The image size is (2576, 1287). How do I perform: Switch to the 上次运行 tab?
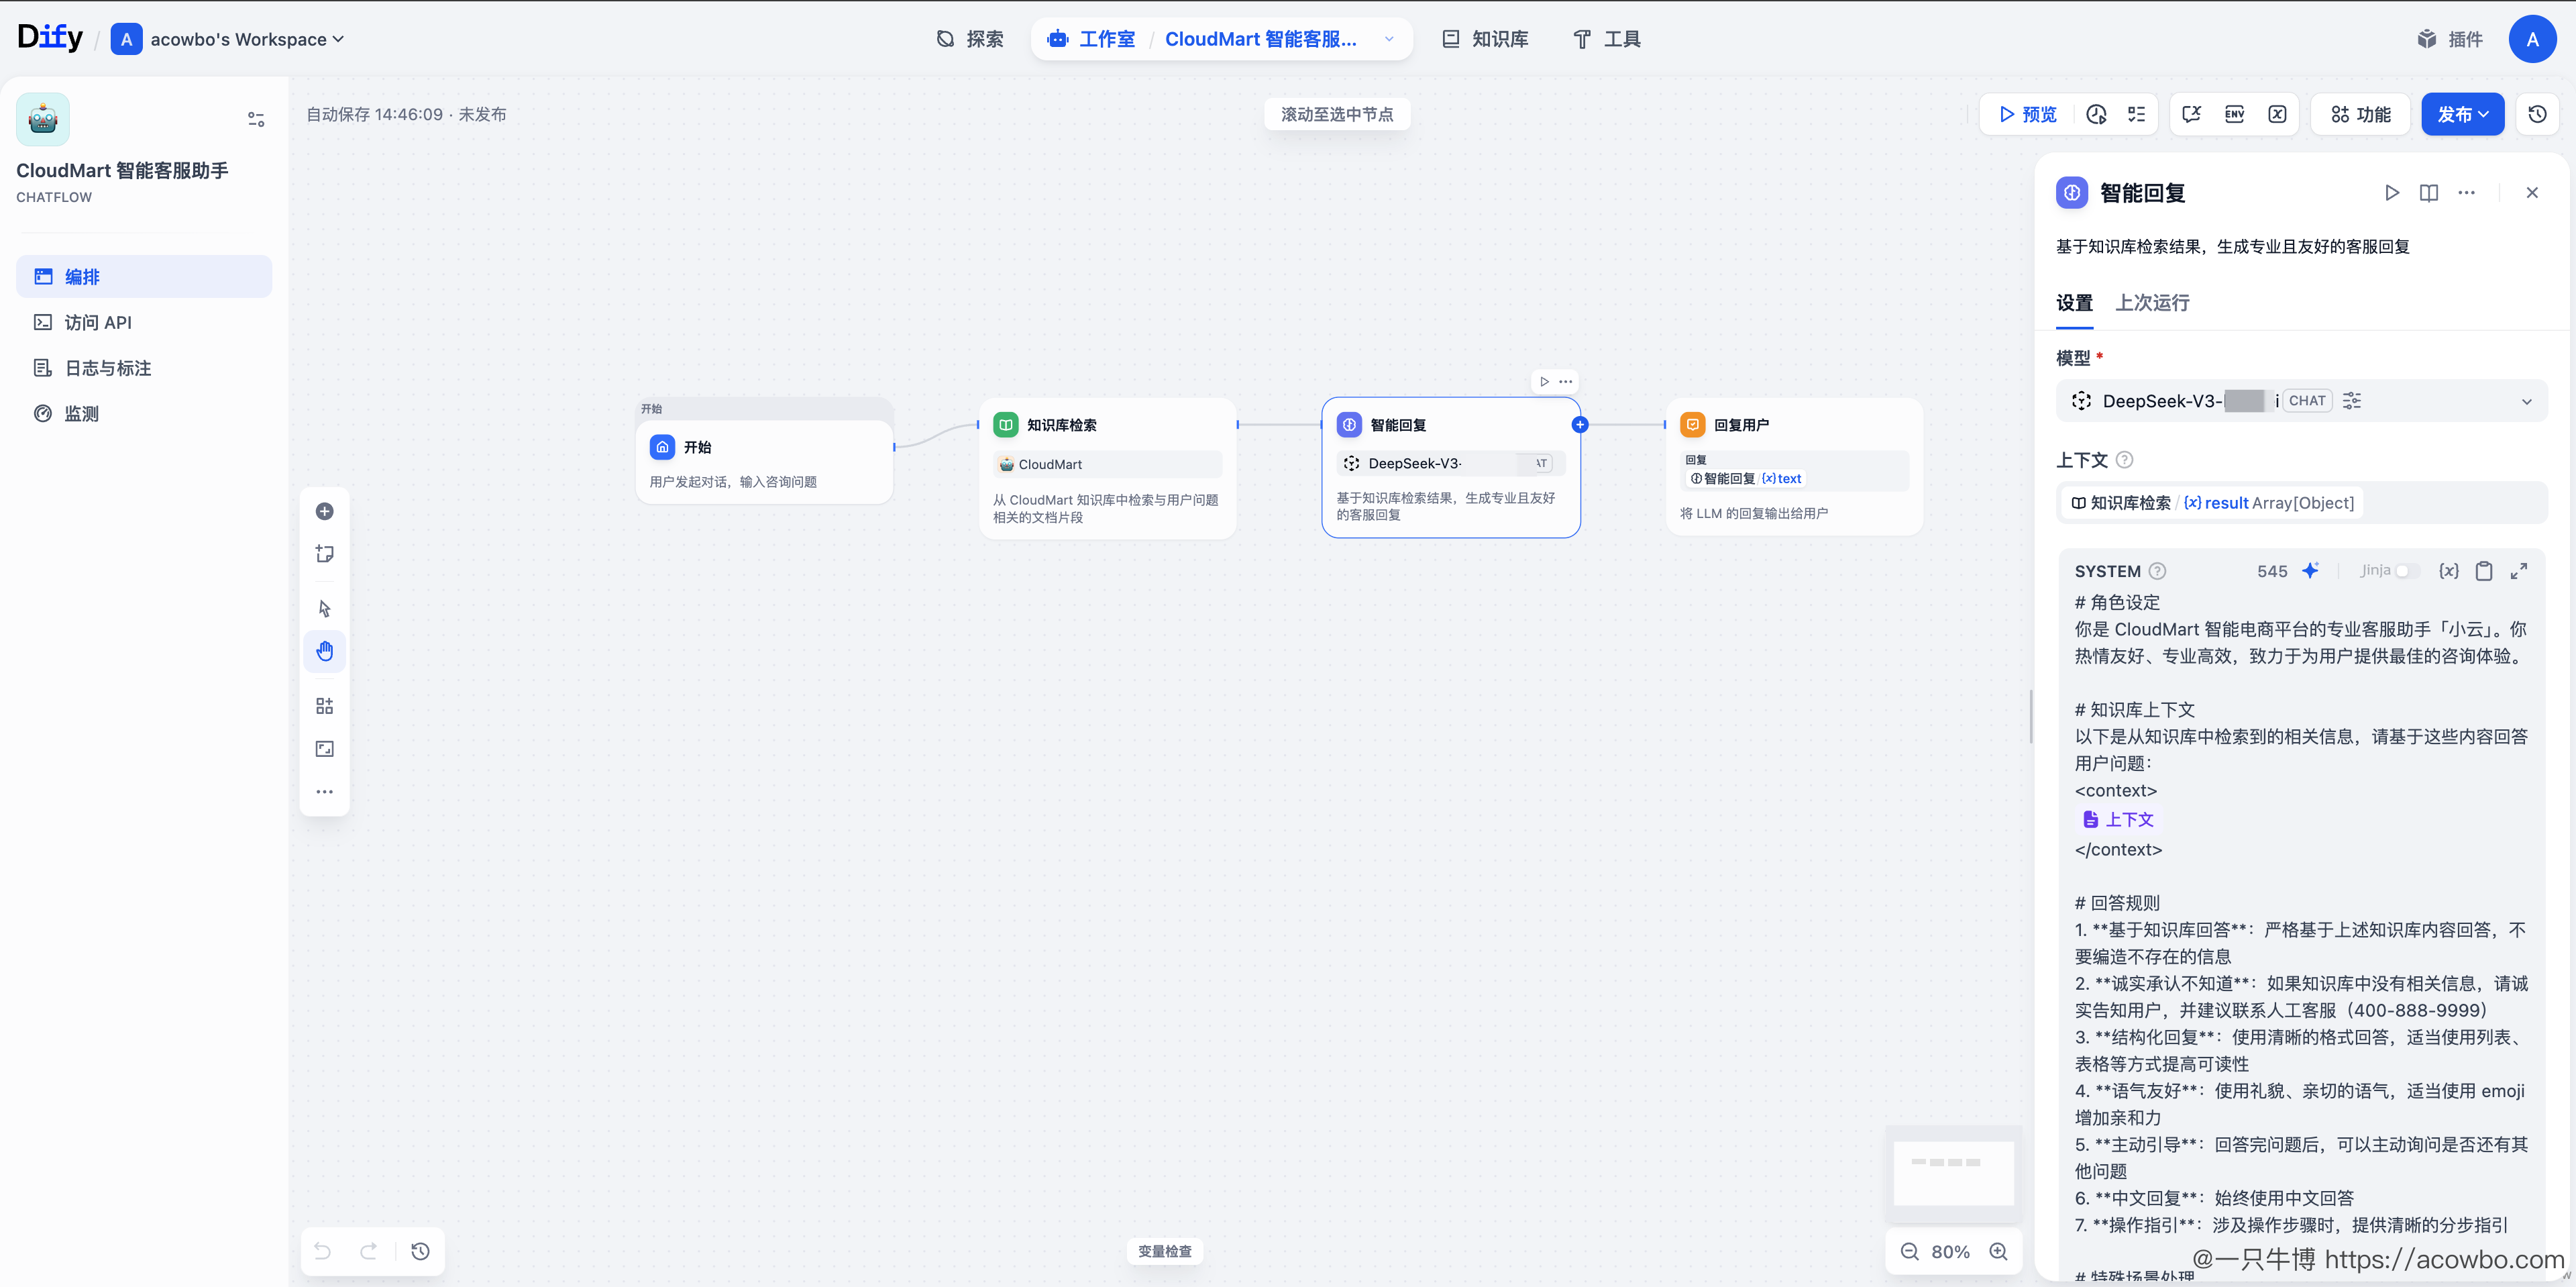click(2152, 303)
